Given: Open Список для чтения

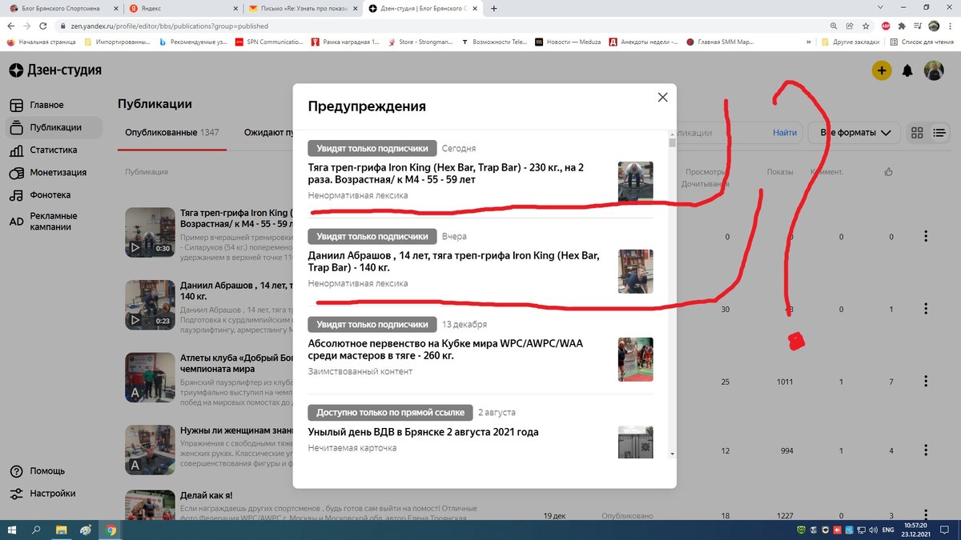Looking at the screenshot, I should tap(923, 42).
